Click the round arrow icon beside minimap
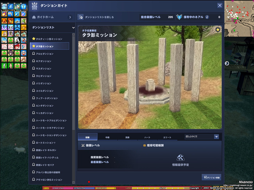Screen dimensions: 254x190 (227, 63)
